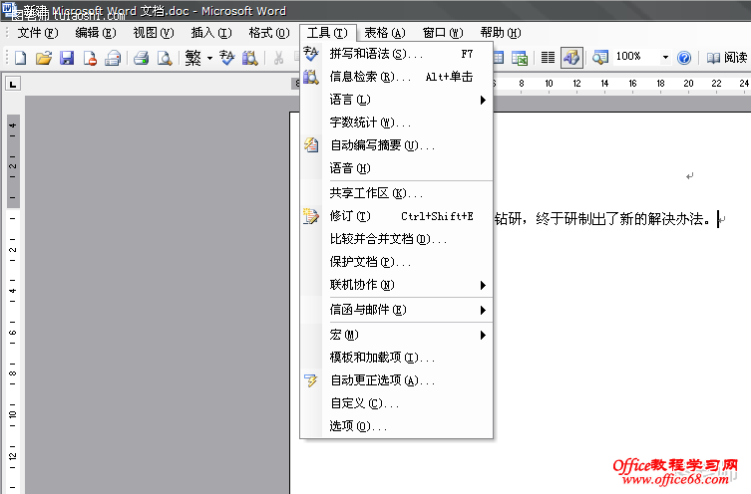Click the Open folder icon
The height and width of the screenshot is (494, 751).
point(44,59)
